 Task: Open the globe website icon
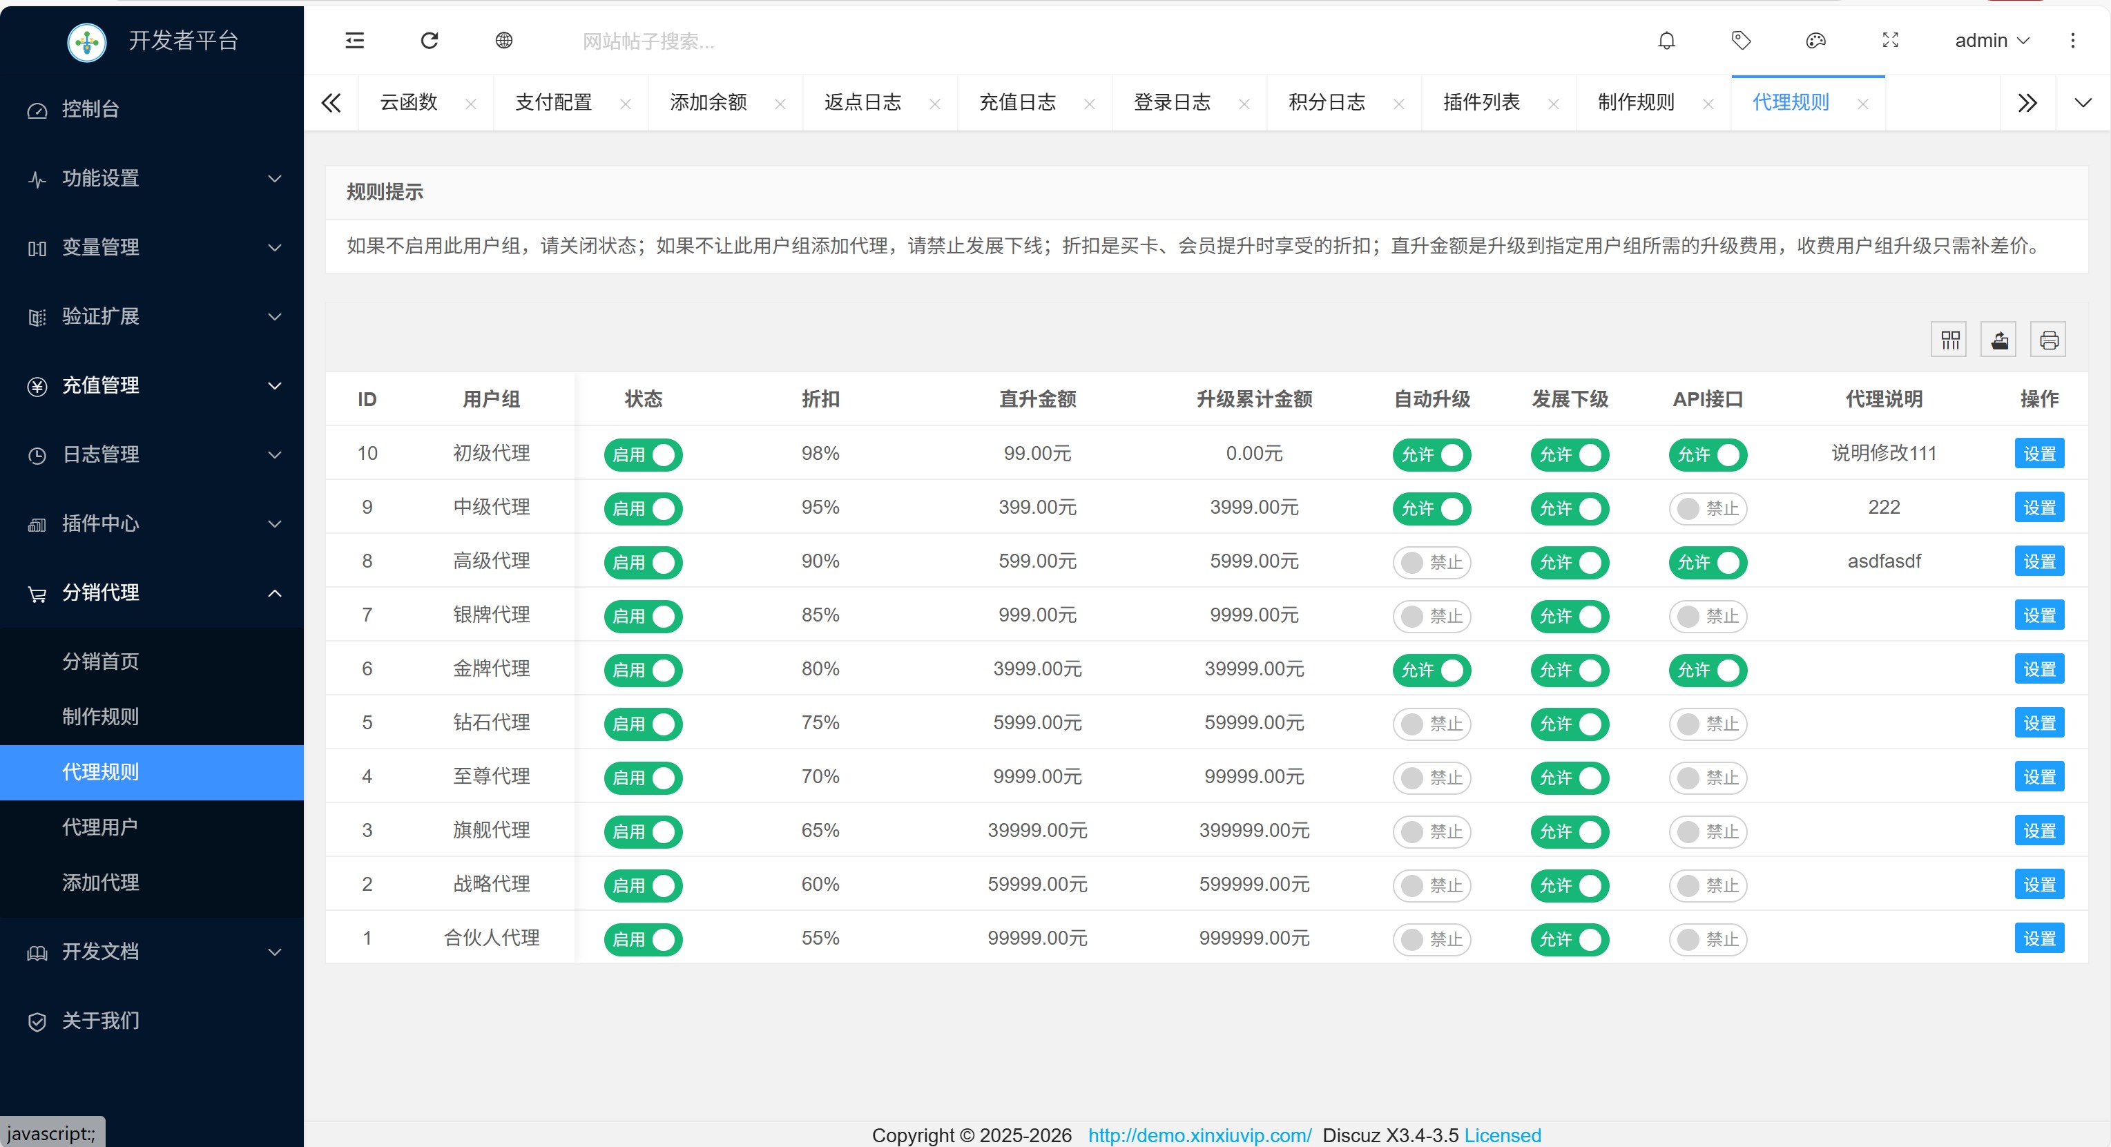pos(504,40)
